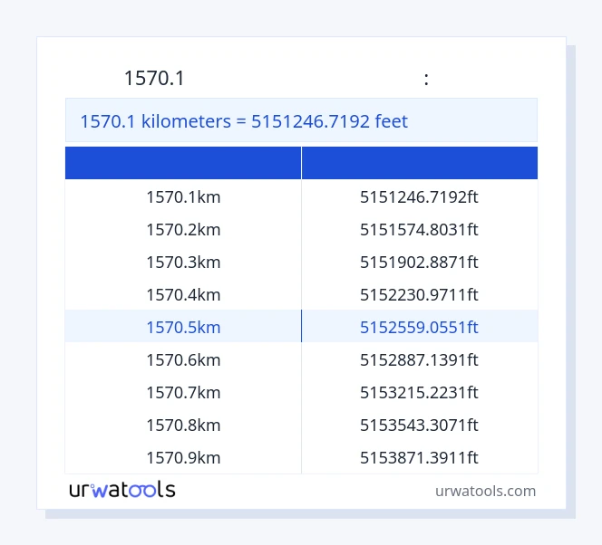This screenshot has height=545, width=602.
Task: Click the 5151574.8031ft value
Action: coord(419,229)
